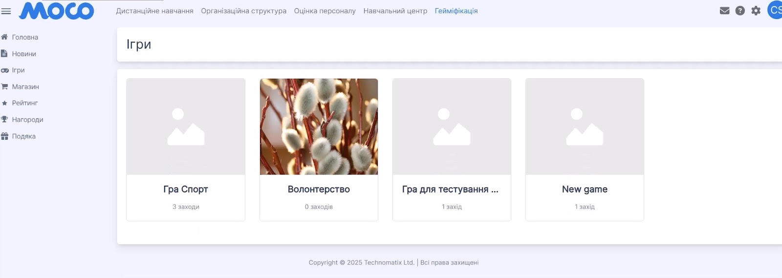The image size is (782, 278).
Task: Open the Гра для тестування placeholder thumbnail
Action: click(x=452, y=127)
